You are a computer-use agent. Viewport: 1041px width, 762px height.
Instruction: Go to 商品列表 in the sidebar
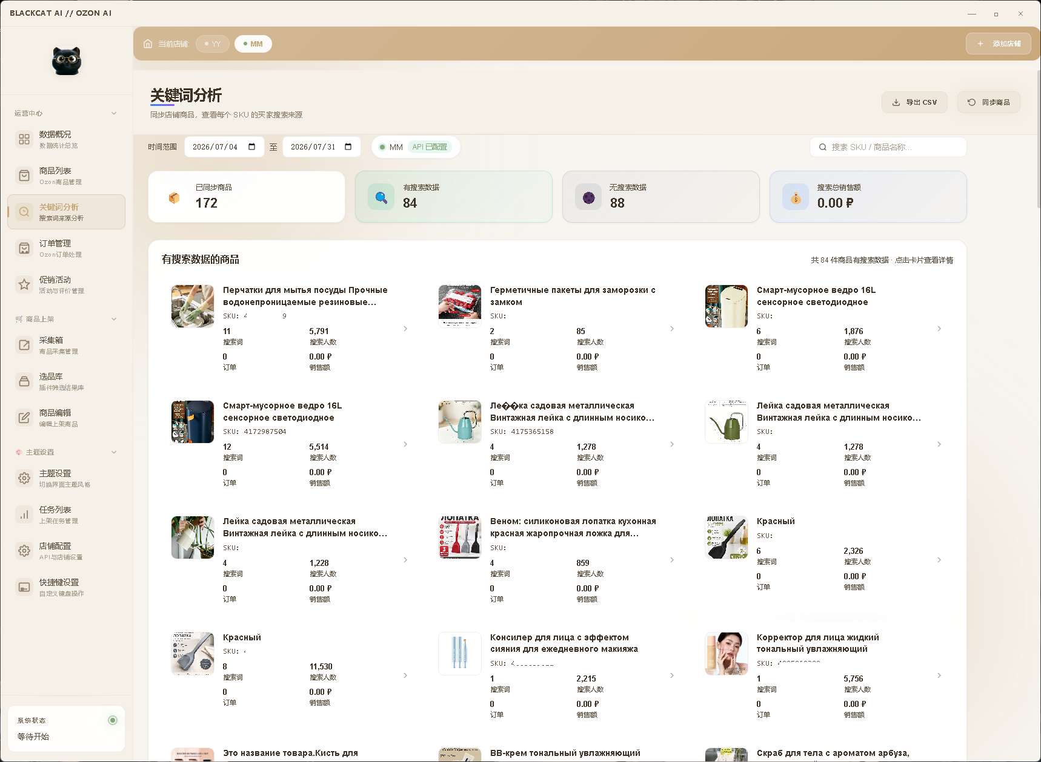(66, 176)
